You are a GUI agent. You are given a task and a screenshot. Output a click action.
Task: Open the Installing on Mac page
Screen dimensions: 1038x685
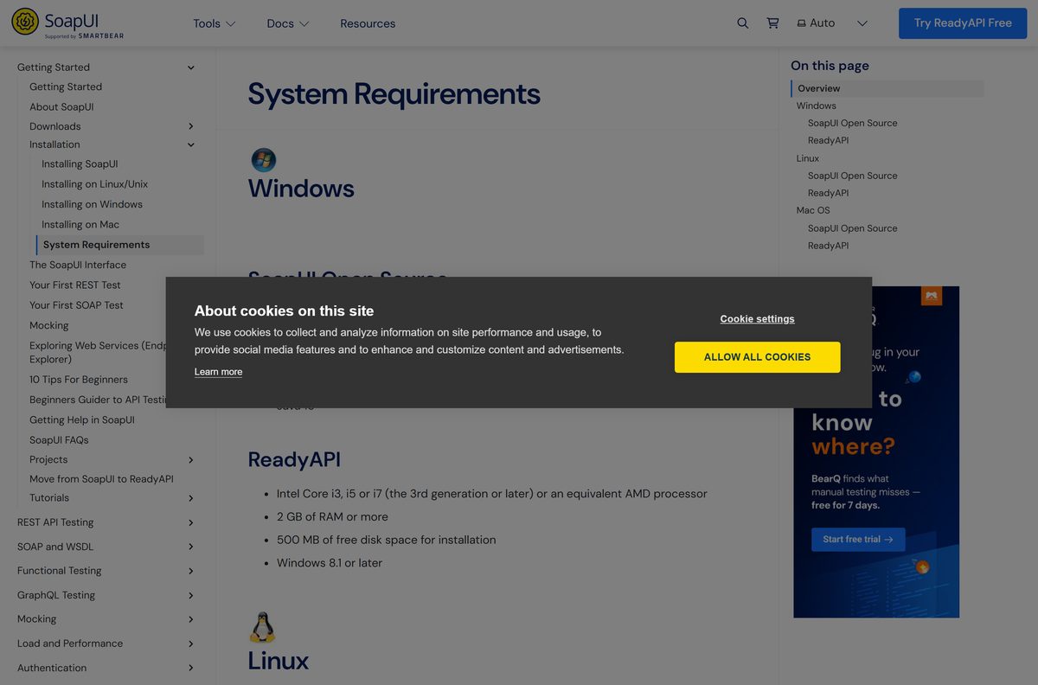[x=80, y=225]
